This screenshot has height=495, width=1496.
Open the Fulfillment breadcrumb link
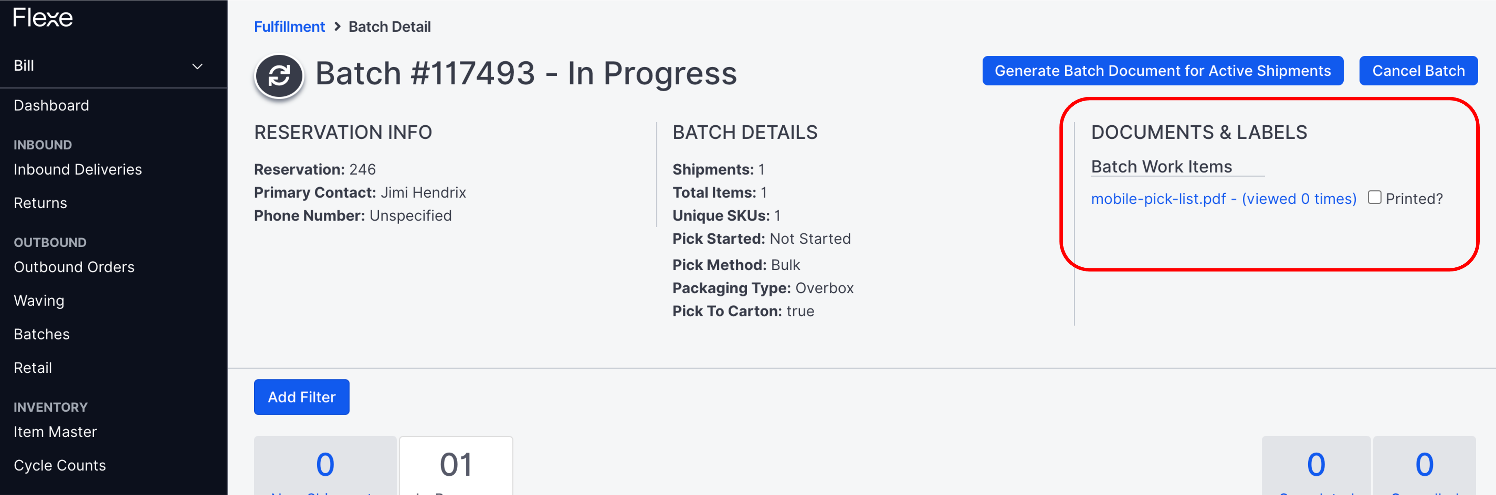point(289,26)
